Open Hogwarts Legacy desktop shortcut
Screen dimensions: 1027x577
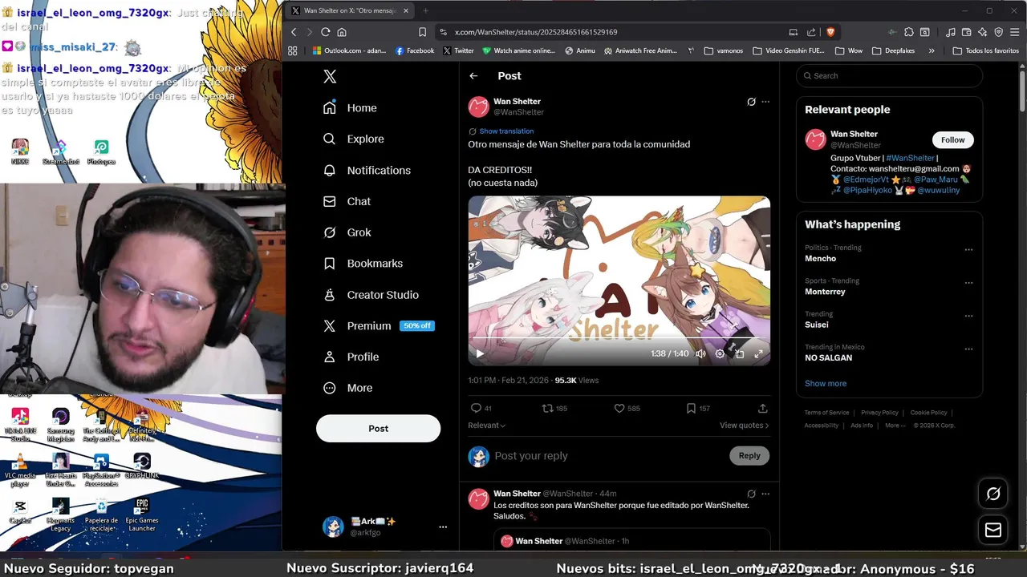[x=60, y=514]
